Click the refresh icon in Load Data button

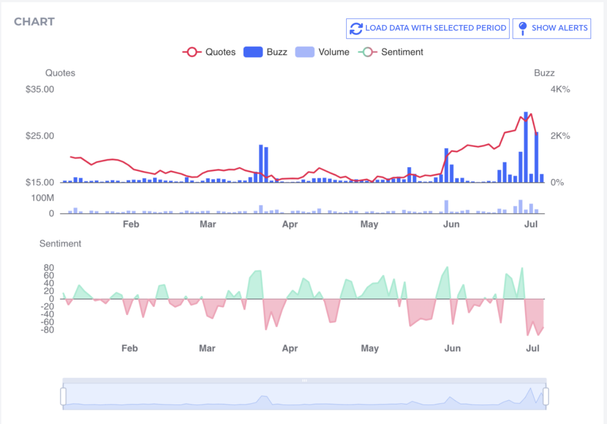356,28
